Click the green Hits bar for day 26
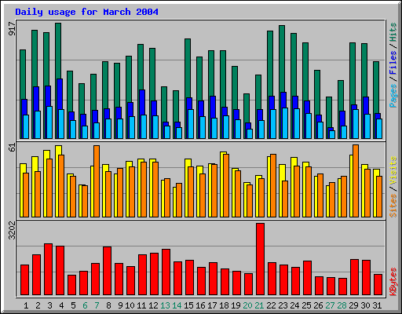 pos(317,92)
